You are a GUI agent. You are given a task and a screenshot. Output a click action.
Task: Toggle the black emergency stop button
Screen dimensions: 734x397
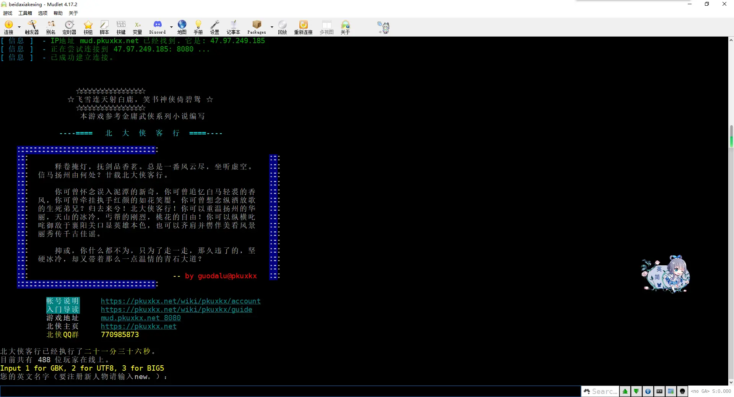click(x=682, y=391)
